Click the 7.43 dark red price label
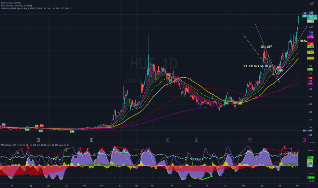Screen dimensions: 318x188 310,78
